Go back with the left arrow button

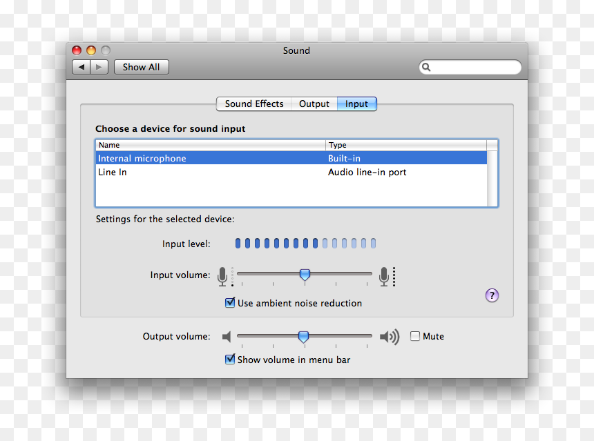pos(81,67)
